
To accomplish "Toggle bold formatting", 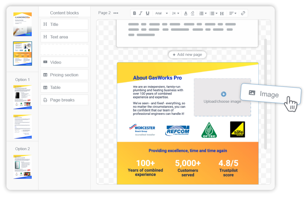I will [x=134, y=13].
